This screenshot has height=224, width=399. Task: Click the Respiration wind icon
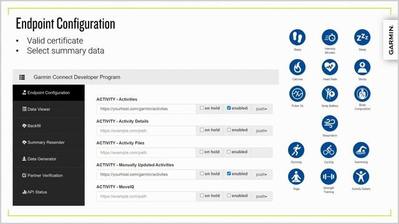(x=330, y=123)
